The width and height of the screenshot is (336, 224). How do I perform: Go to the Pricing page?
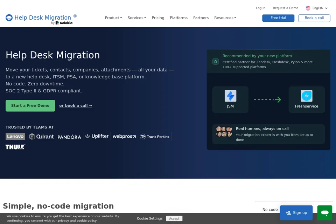click(x=158, y=18)
